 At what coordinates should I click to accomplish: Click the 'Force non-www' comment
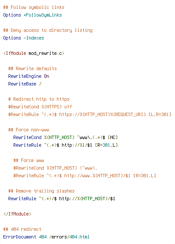point(28,130)
